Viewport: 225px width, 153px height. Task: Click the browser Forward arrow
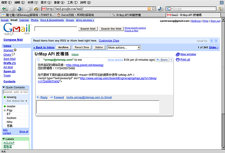pyautogui.click(x=11, y=9)
